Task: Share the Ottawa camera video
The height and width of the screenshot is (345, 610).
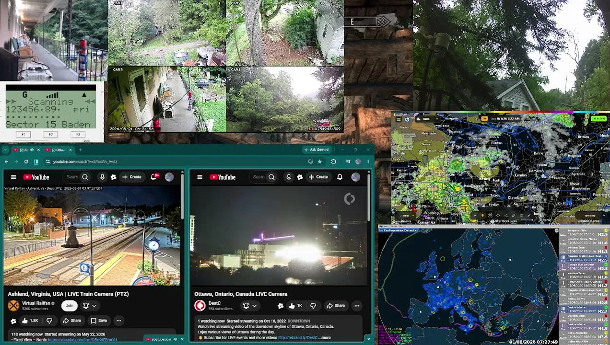Action: pyautogui.click(x=335, y=306)
